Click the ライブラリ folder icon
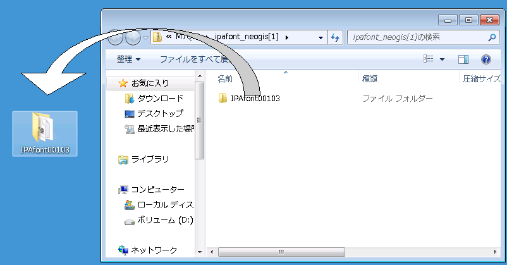 click(x=123, y=159)
